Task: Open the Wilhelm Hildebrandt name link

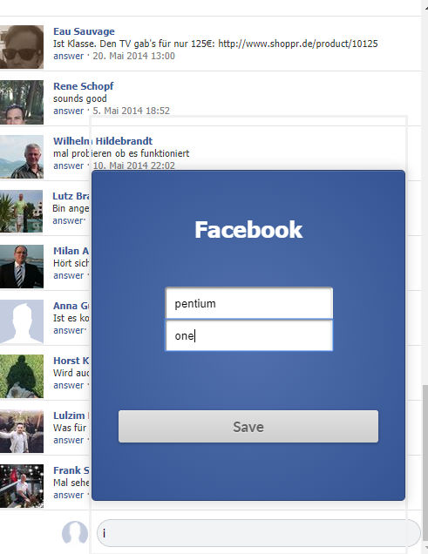Action: tap(103, 141)
